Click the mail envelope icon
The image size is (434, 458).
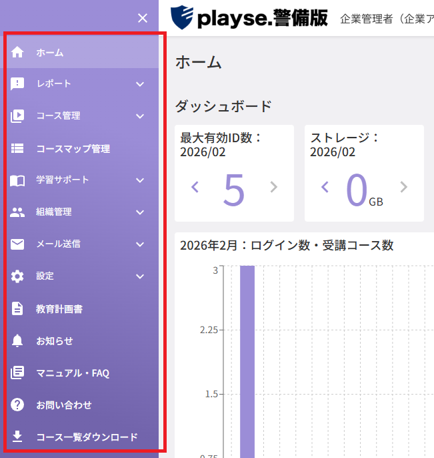point(17,244)
